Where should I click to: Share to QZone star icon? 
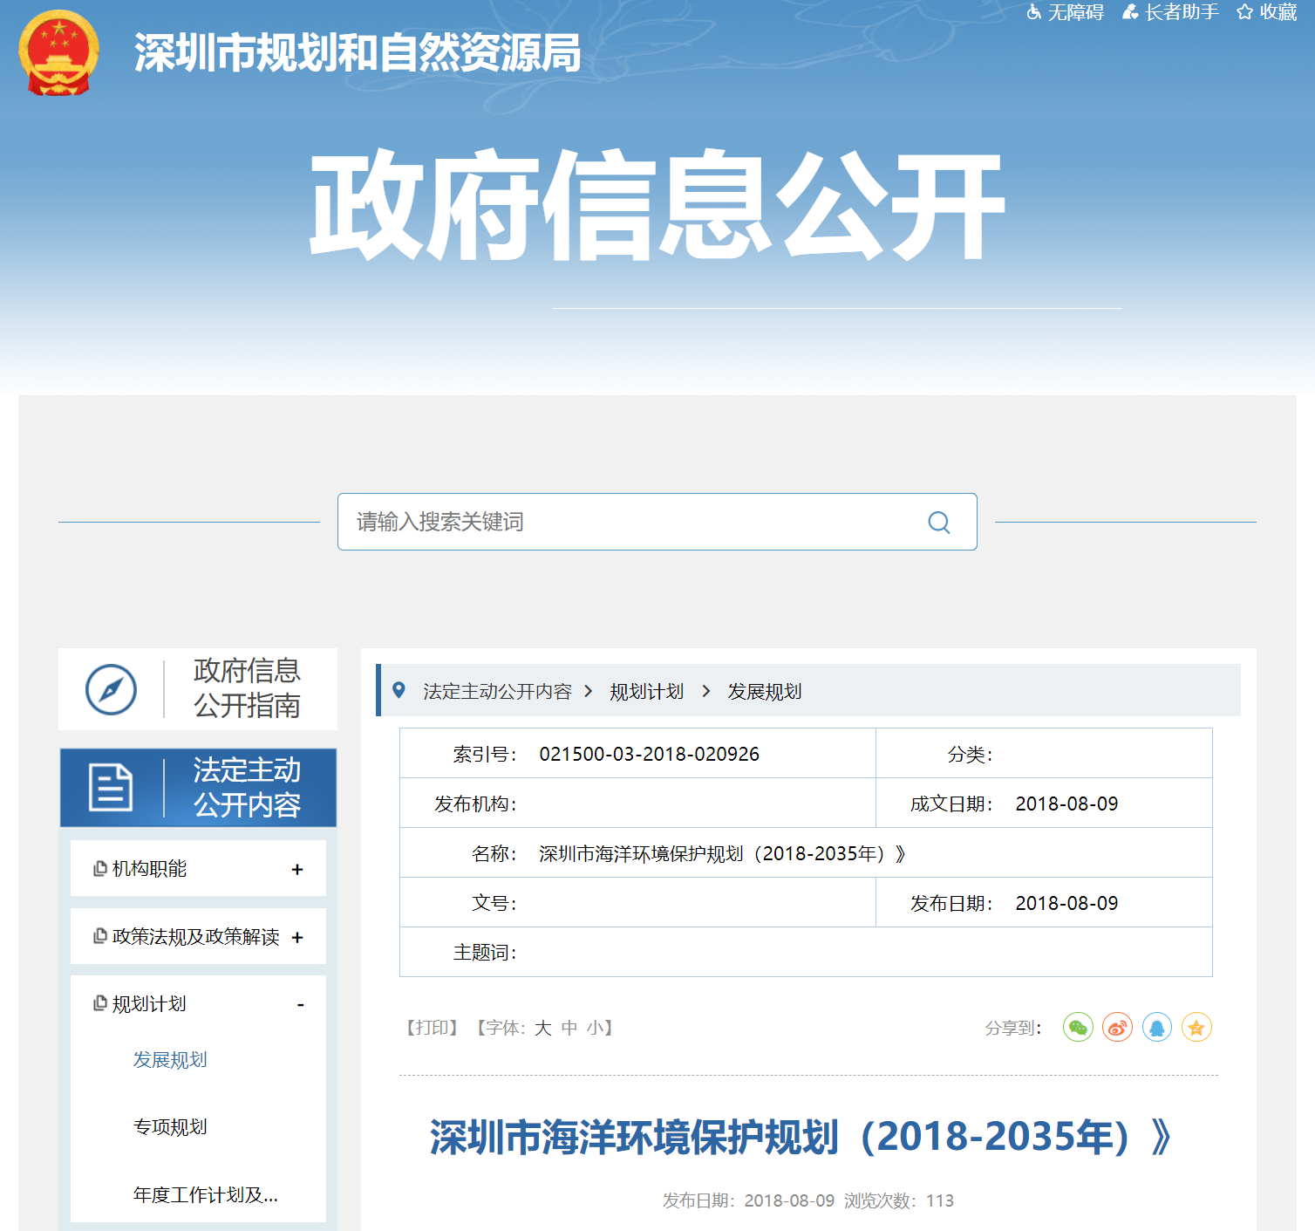[1196, 1028]
